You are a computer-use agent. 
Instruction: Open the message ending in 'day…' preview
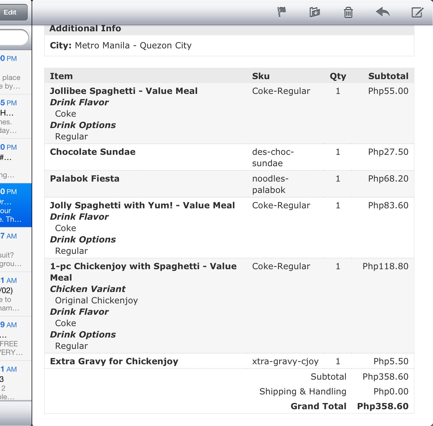16,117
